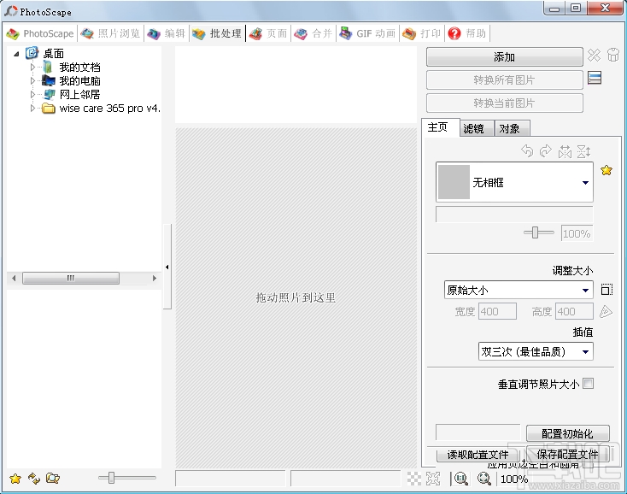
Task: Click the flip vertical icon
Action: [x=583, y=151]
